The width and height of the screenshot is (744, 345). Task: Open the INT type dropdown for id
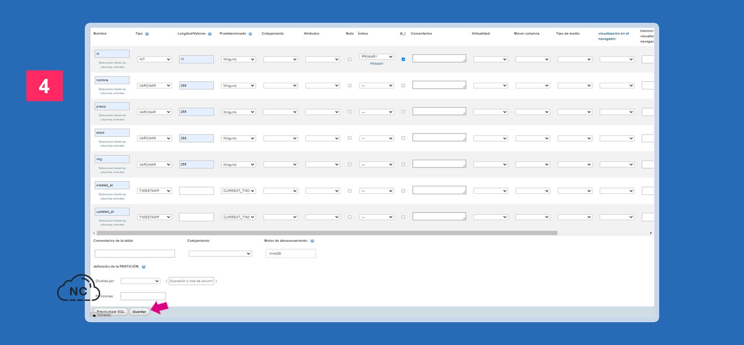point(155,59)
